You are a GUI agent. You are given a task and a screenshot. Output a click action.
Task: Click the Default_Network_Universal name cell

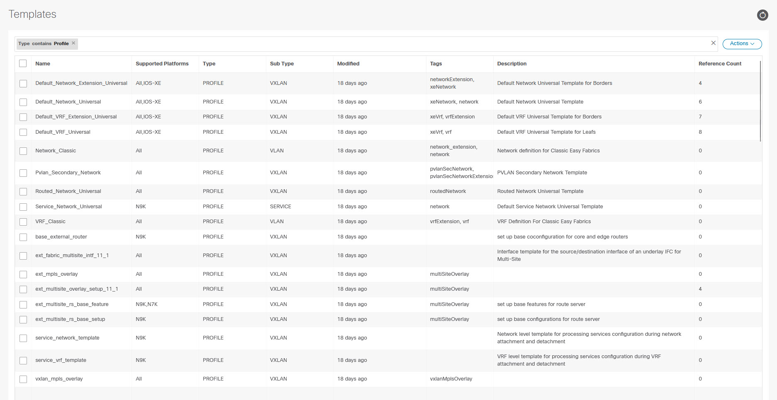68,102
